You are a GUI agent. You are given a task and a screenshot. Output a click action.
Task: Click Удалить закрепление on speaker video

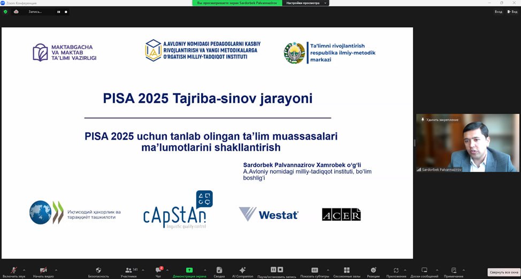tap(442, 119)
